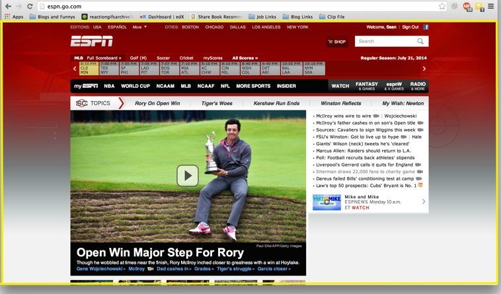This screenshot has height=294, width=501.
Task: Open BOSTON city link
Action: coord(190,27)
